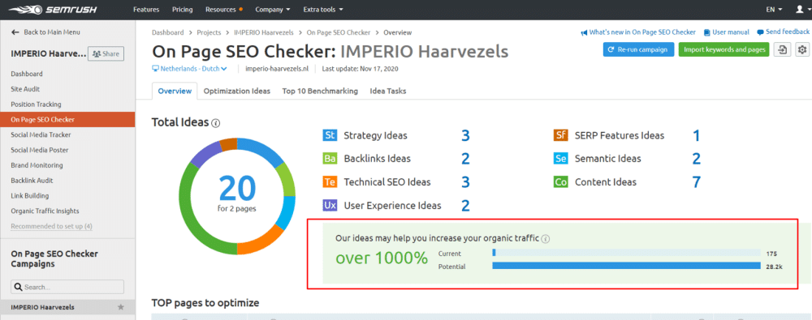Image resolution: width=812 pixels, height=320 pixels.
Task: Click the Share button in sidebar
Action: pyautogui.click(x=106, y=53)
